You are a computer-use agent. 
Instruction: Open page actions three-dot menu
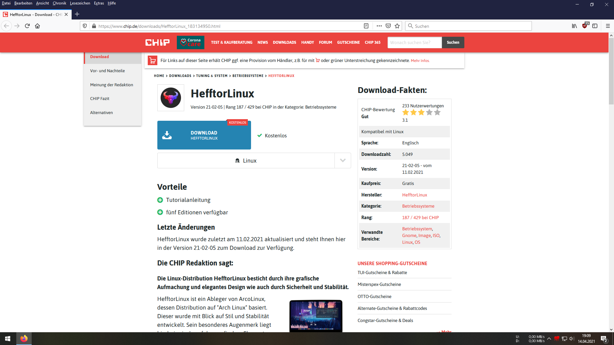click(379, 26)
